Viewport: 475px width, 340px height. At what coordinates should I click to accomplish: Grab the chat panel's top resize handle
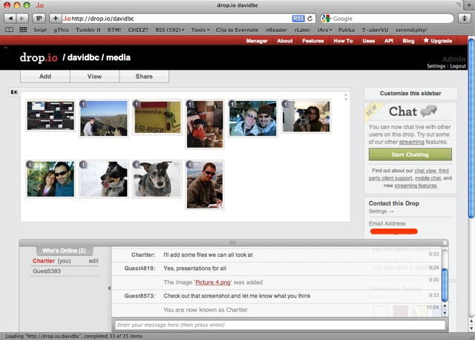point(232,243)
